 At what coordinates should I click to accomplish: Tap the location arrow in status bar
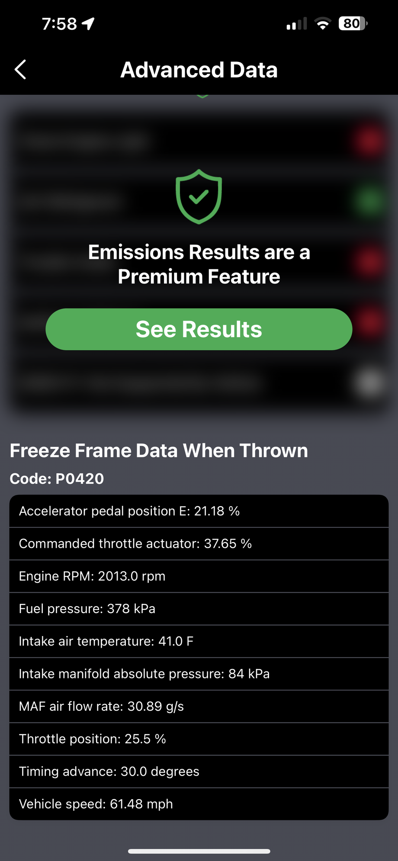tap(89, 24)
